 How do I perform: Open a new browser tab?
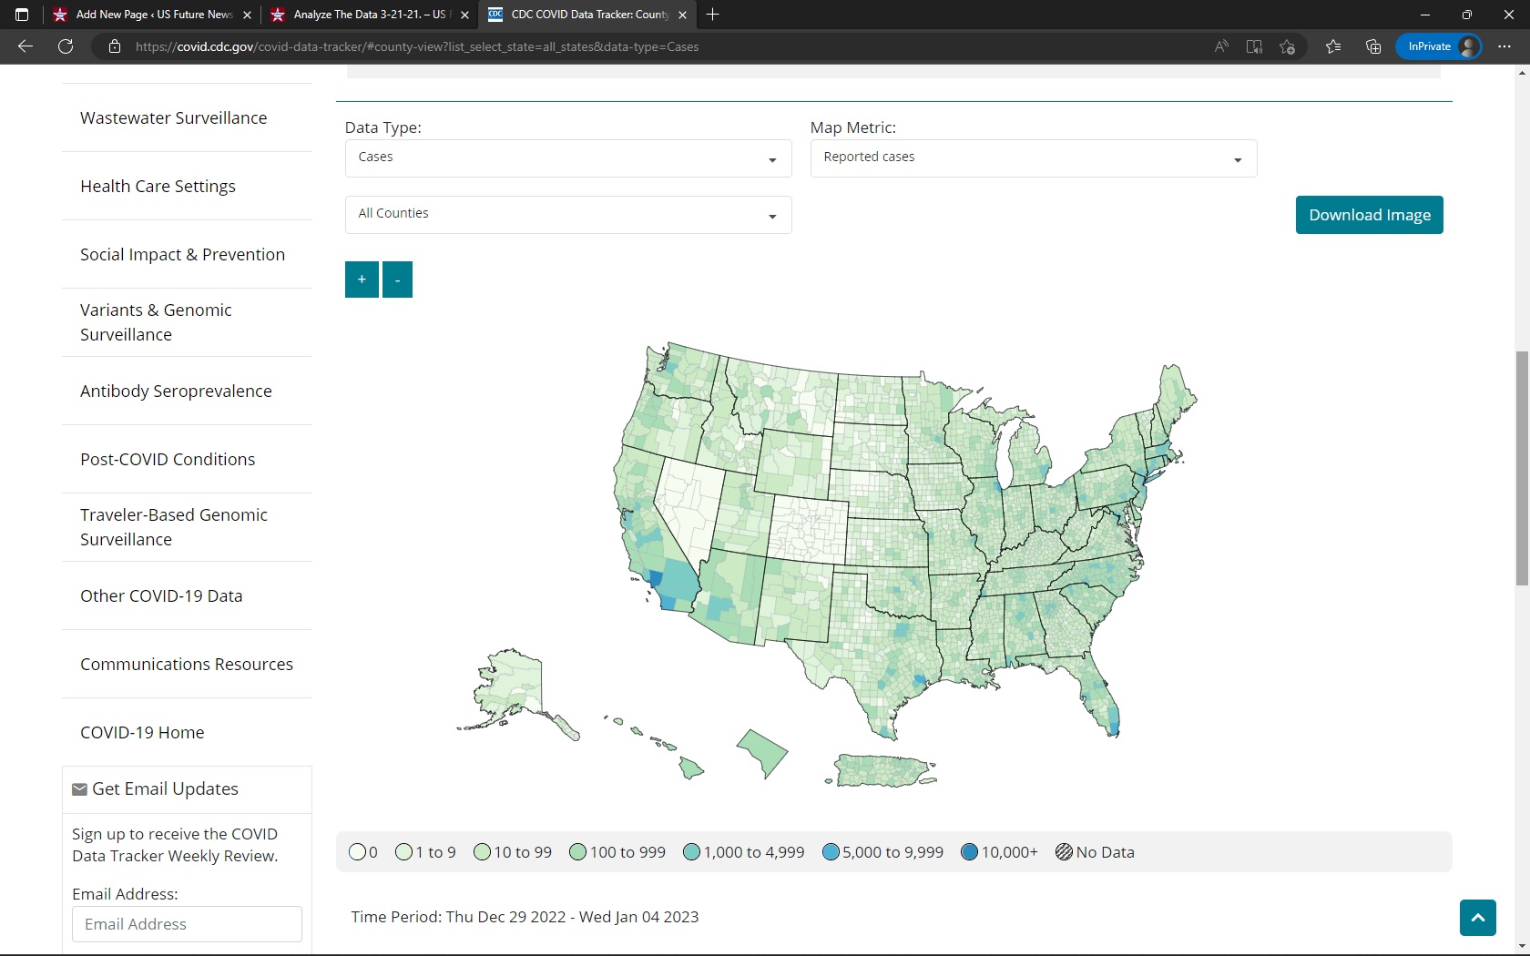(713, 15)
